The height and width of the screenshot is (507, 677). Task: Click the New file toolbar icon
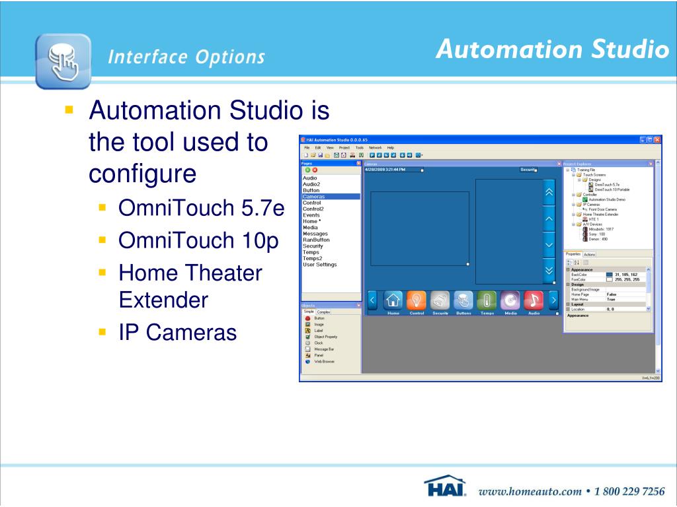pos(306,155)
